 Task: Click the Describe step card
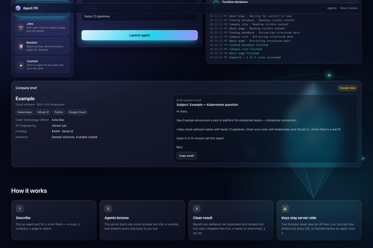(54, 220)
